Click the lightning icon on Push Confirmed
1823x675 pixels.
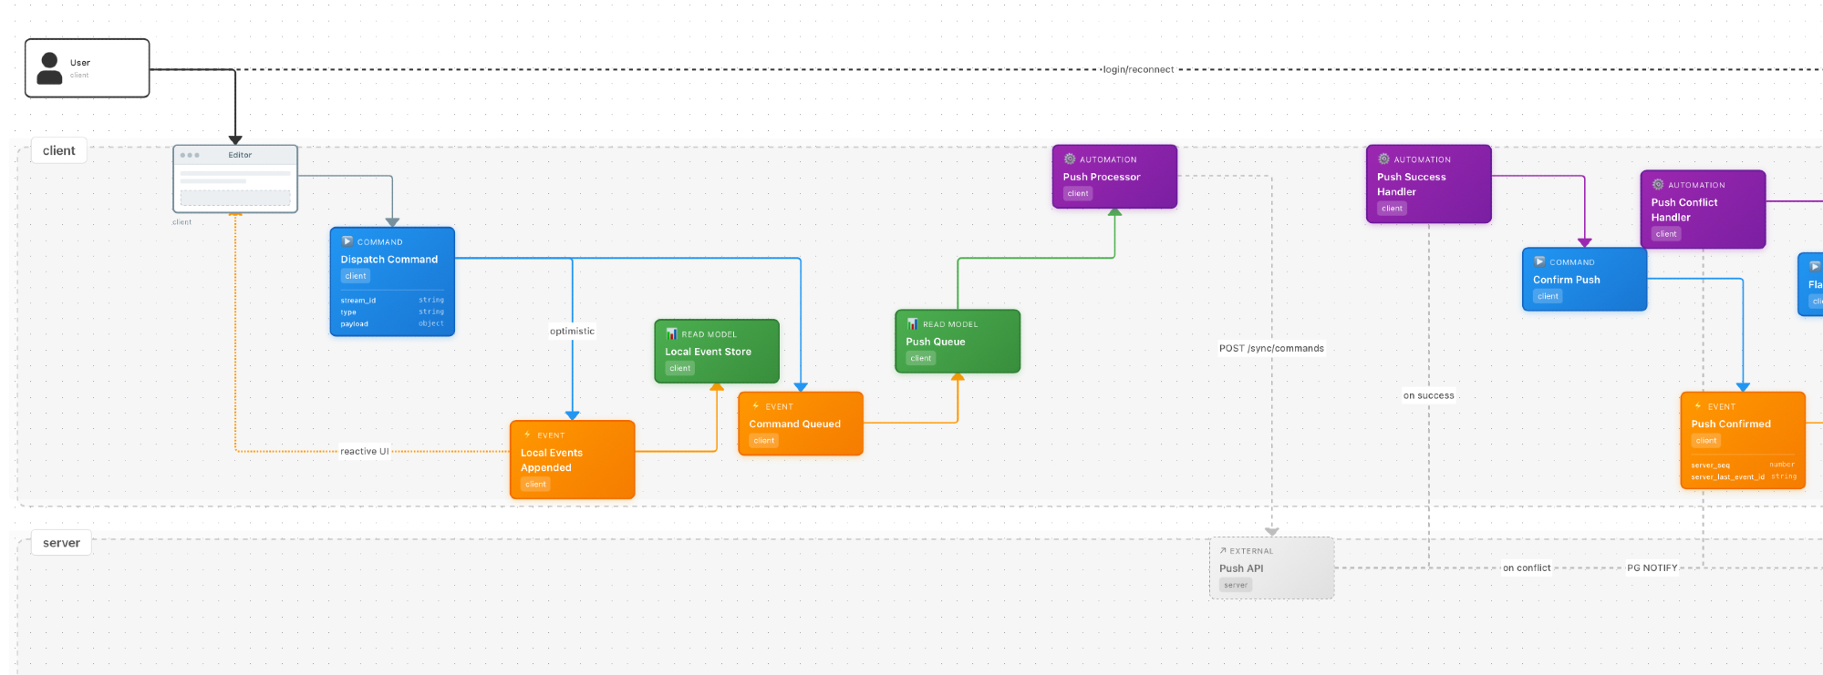pos(1698,406)
